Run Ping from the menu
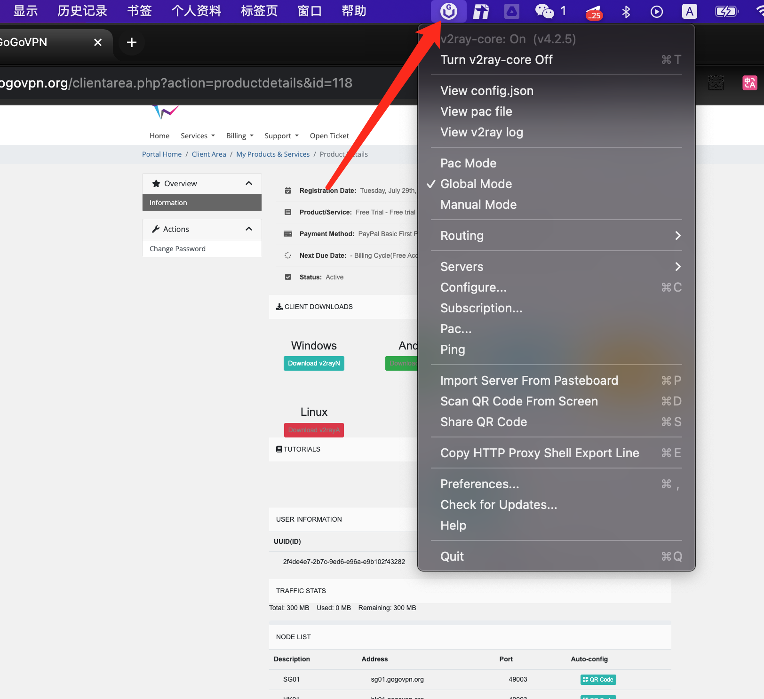Screen dimensions: 764x699 pos(556,349)
